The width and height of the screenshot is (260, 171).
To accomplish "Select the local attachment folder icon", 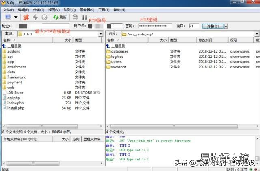I will (x=4, y=67).
